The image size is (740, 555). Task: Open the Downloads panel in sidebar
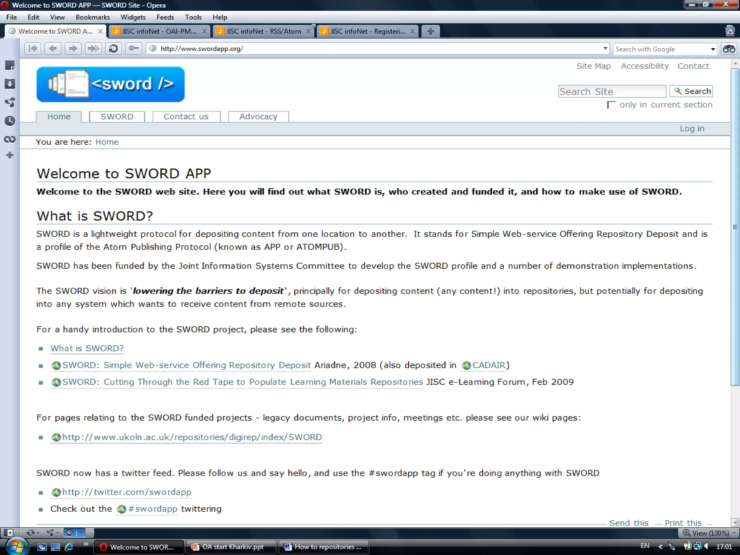[x=10, y=84]
